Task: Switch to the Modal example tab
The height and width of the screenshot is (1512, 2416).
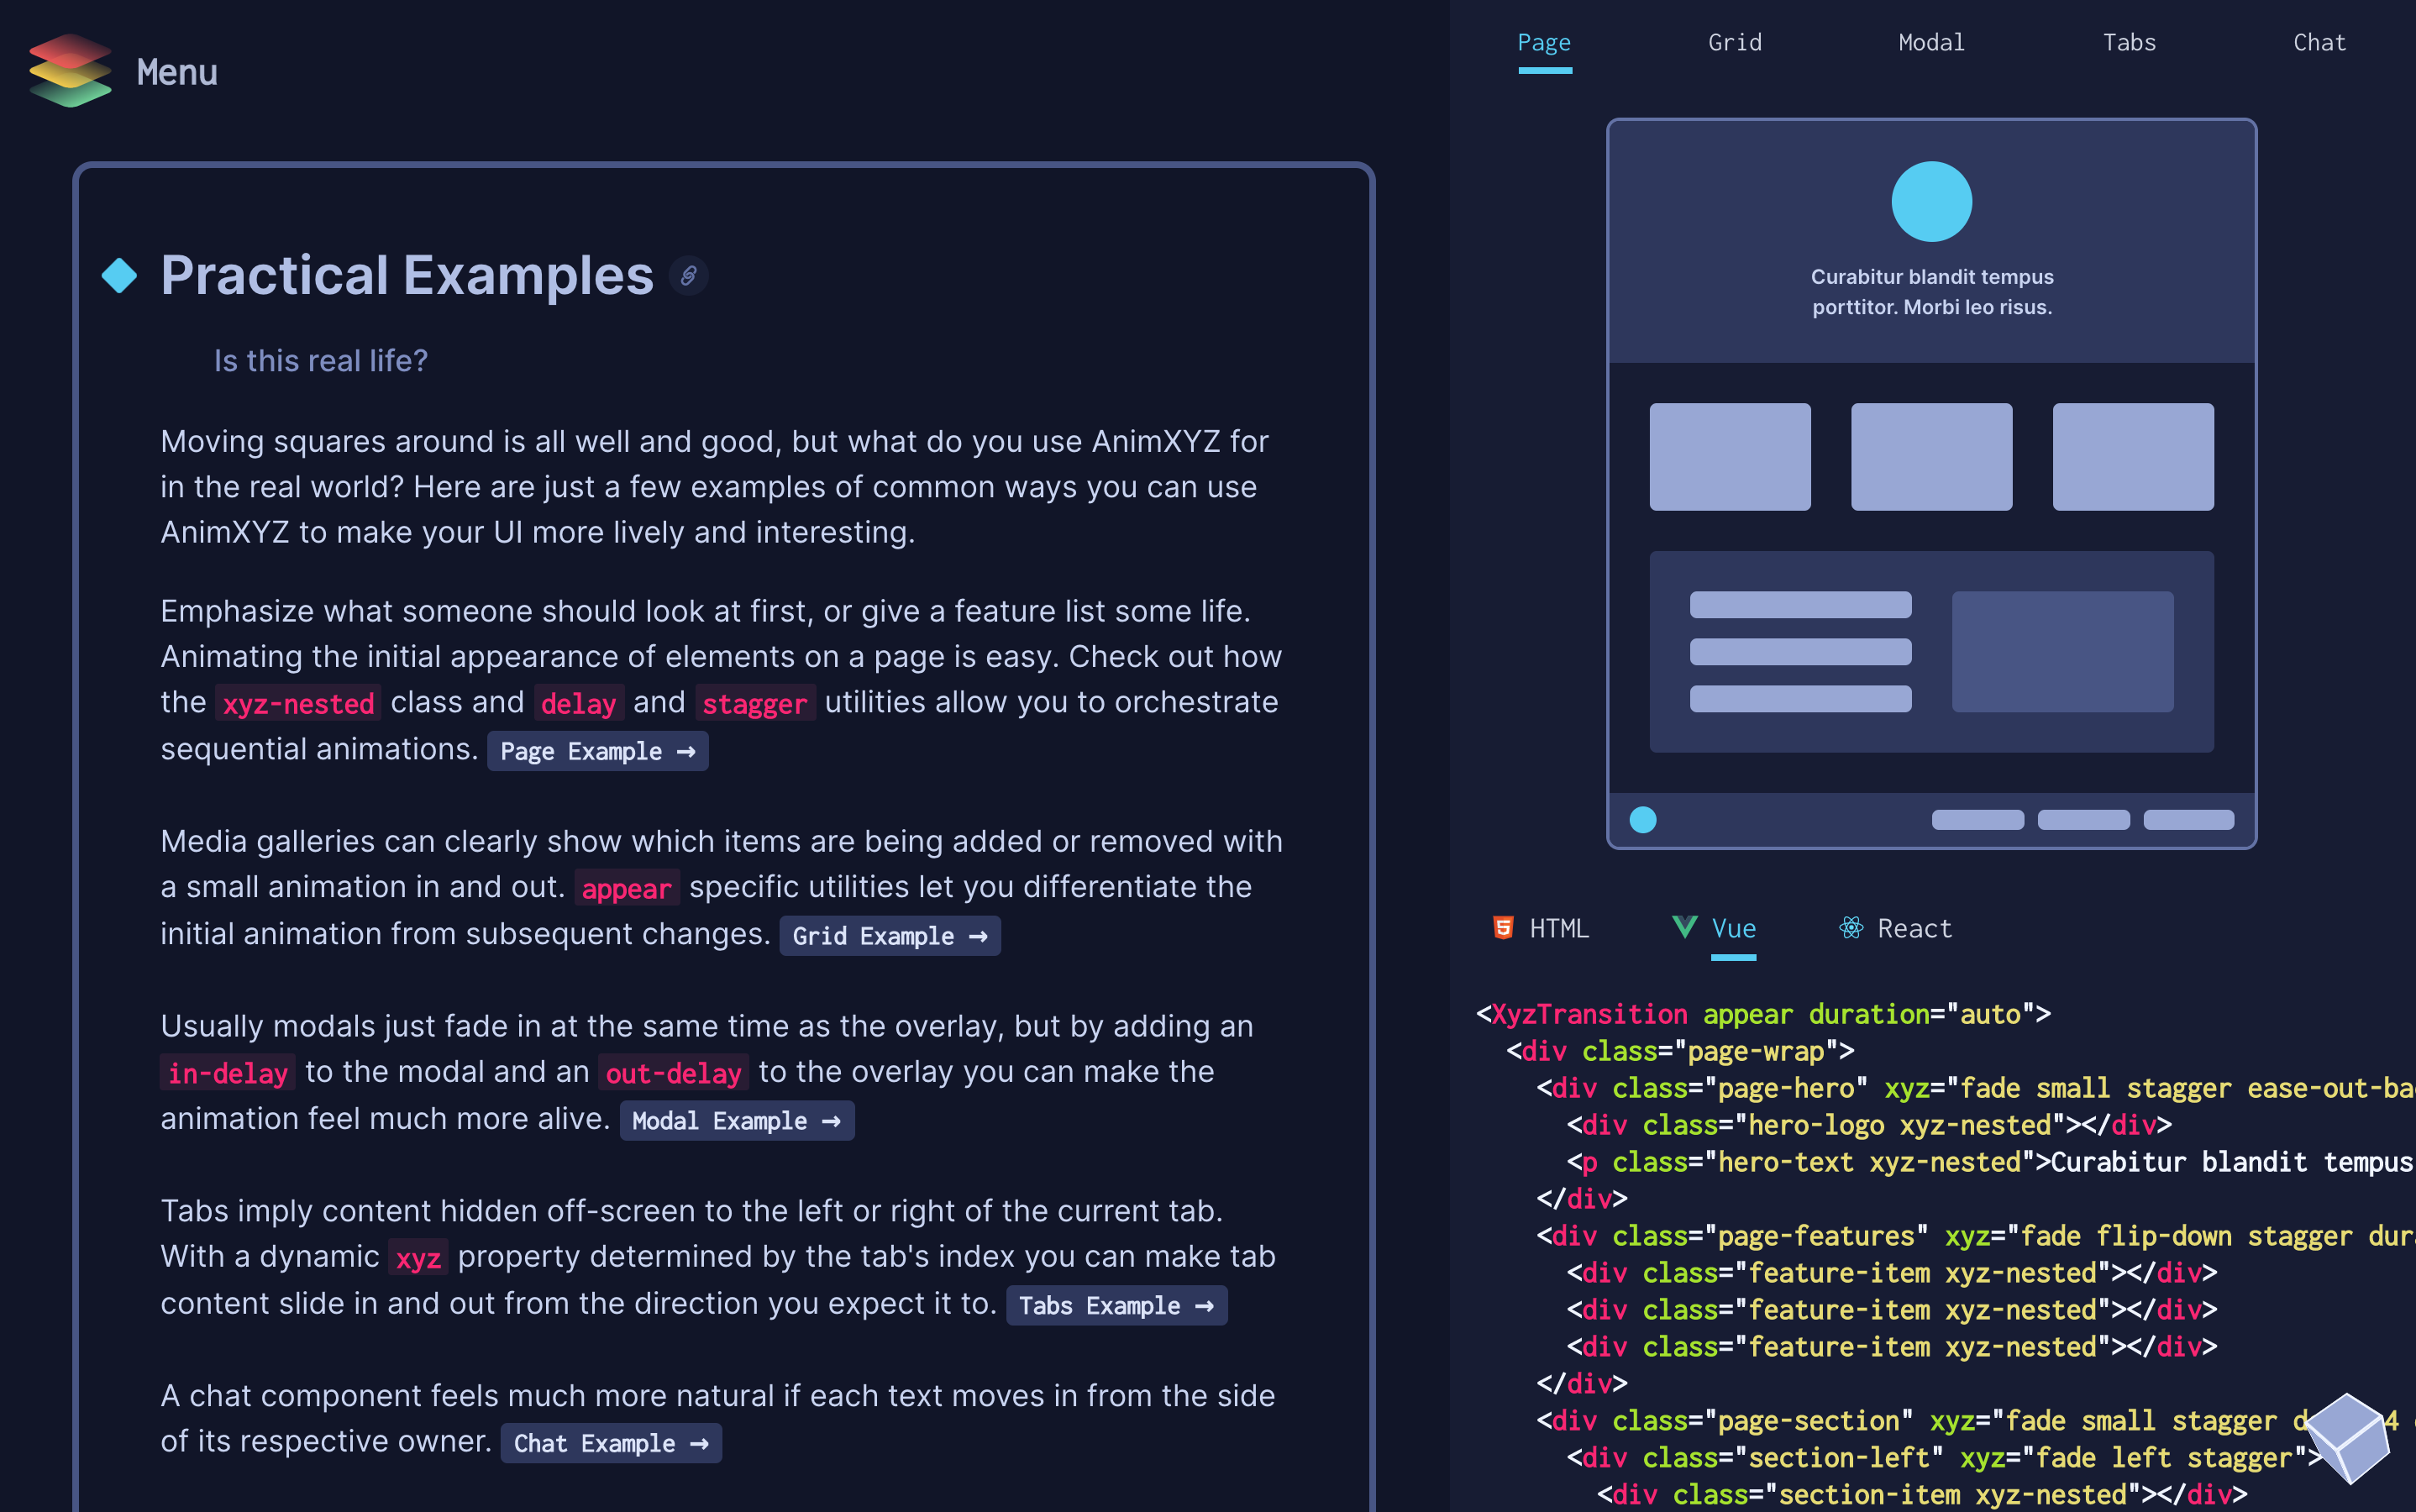Action: click(1931, 42)
